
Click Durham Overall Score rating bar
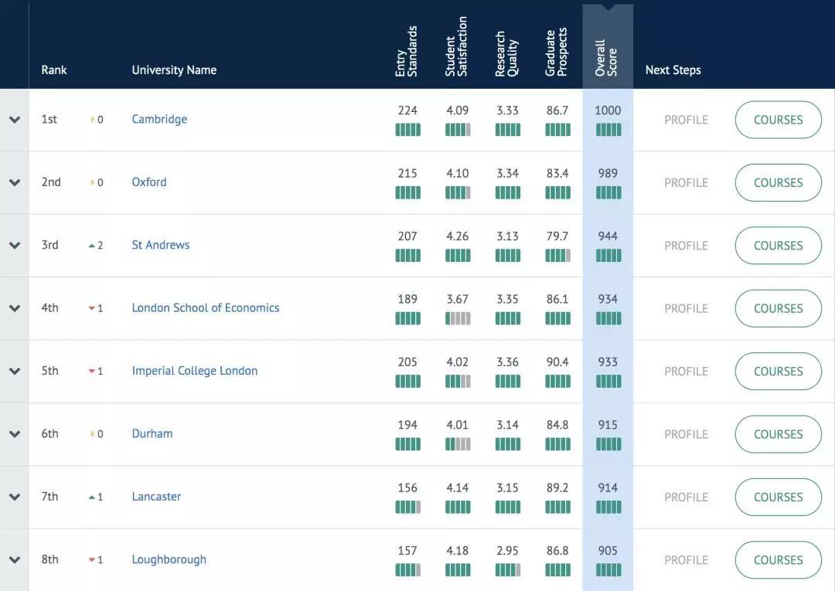click(608, 444)
